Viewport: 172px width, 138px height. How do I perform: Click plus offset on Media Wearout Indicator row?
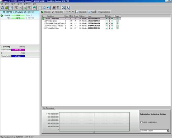click(112, 26)
